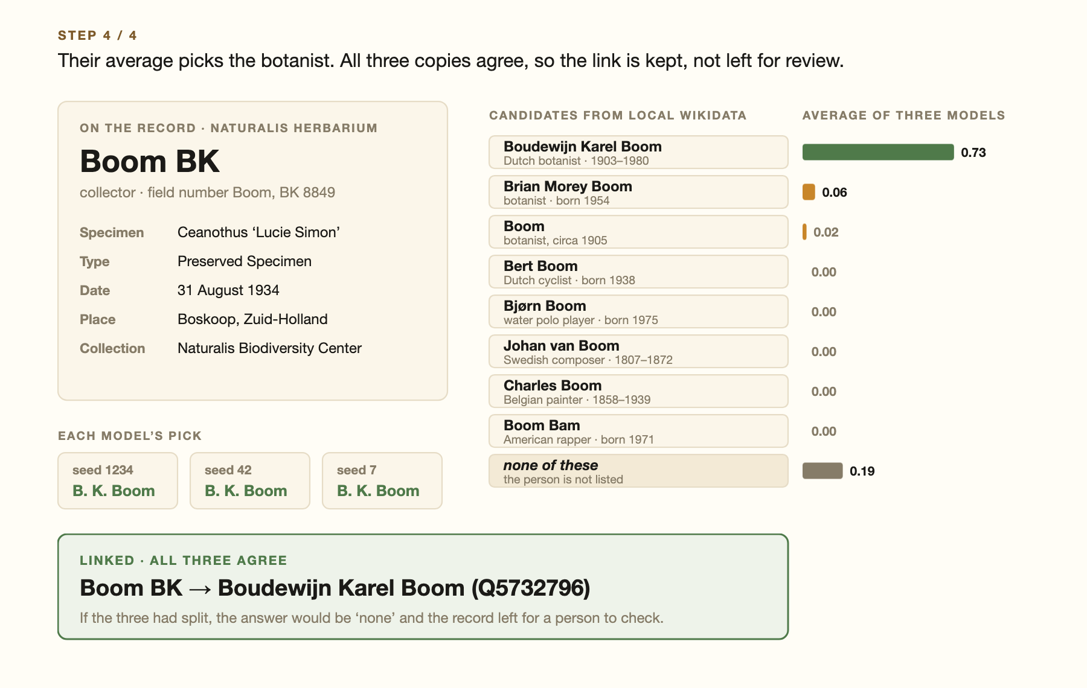Open the seed 42 model pick card
The image size is (1087, 688).
click(250, 481)
